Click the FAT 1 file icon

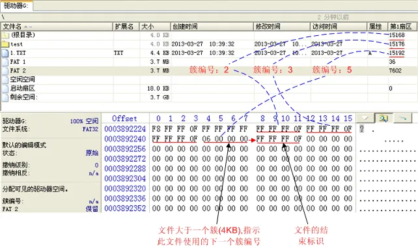(5, 62)
